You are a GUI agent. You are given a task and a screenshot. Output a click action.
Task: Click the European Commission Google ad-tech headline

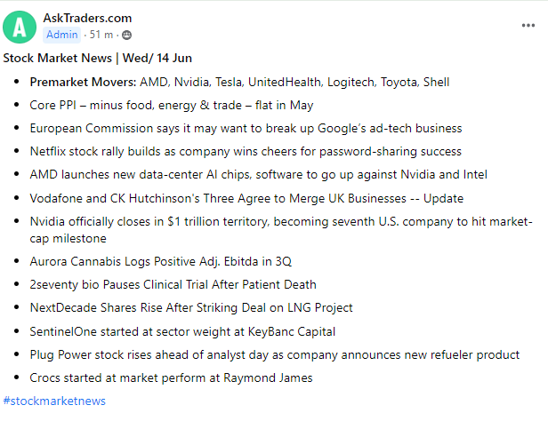246,128
